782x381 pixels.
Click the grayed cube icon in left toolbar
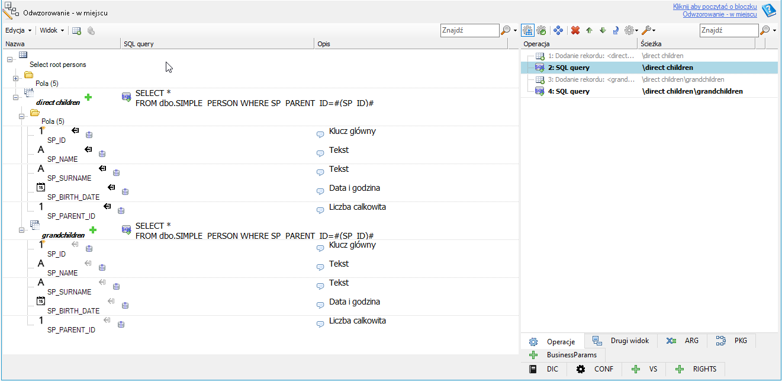(x=91, y=30)
